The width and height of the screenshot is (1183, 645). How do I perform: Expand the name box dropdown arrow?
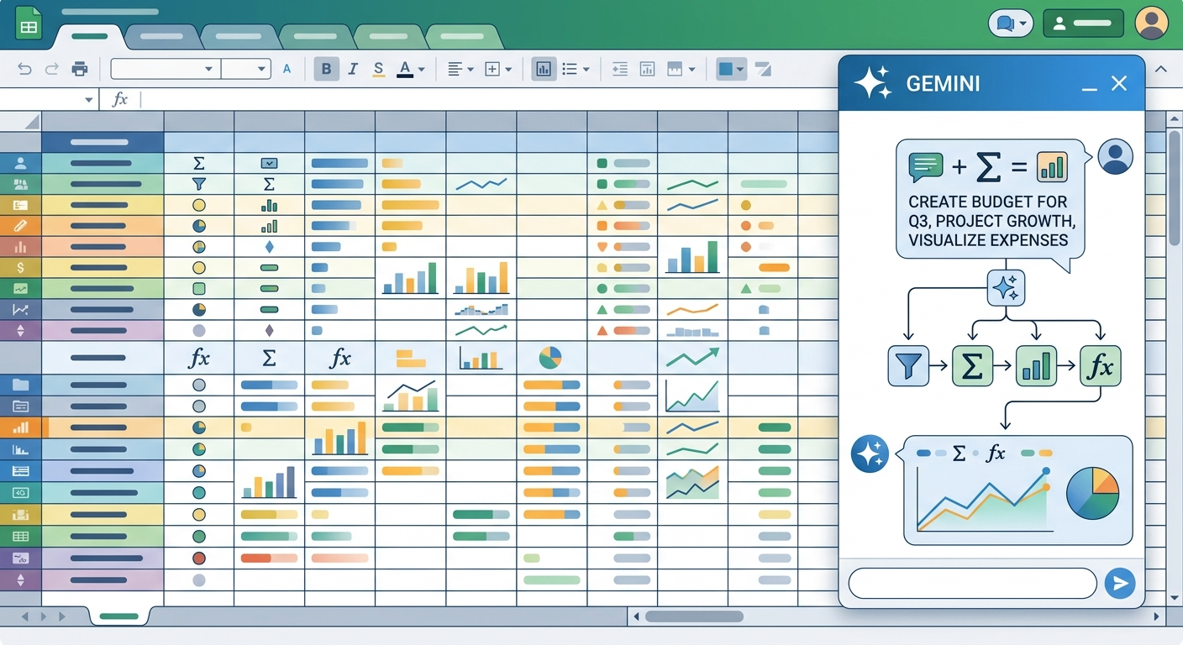[89, 100]
